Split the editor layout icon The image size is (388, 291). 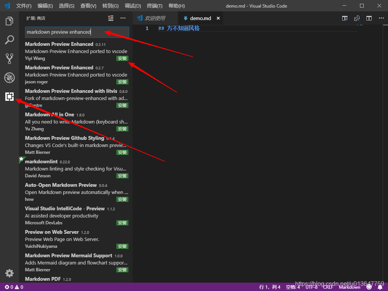pyautogui.click(x=369, y=18)
